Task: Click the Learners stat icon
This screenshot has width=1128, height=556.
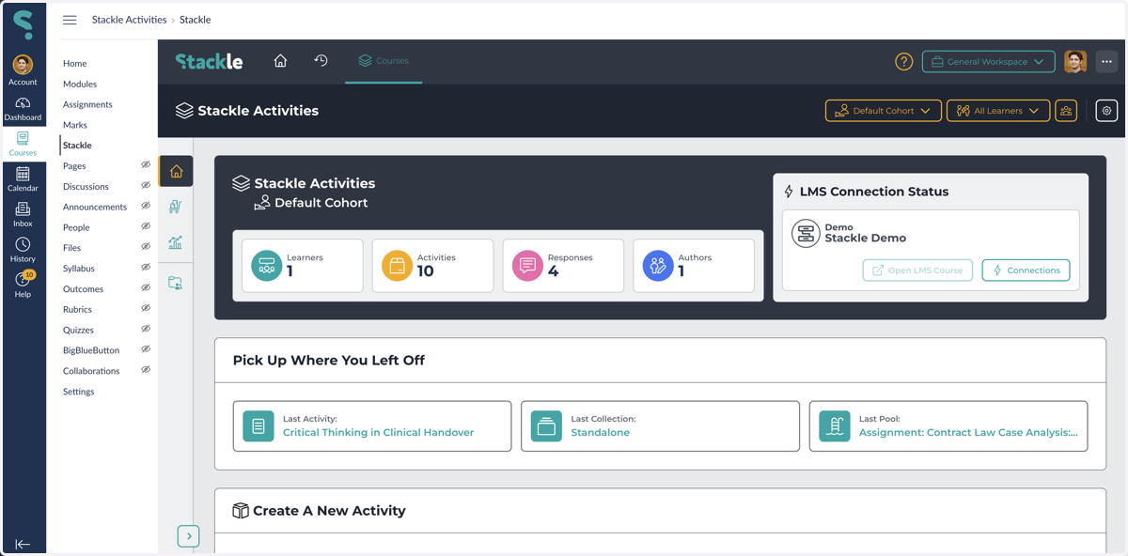Action: tap(267, 266)
